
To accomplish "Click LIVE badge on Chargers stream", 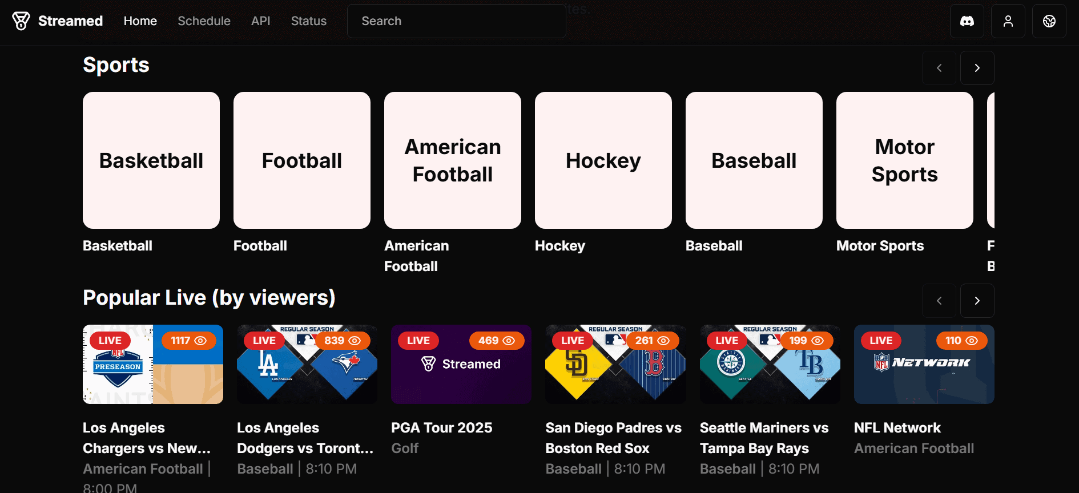I will pos(110,341).
